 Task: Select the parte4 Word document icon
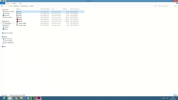[x=17, y=17]
